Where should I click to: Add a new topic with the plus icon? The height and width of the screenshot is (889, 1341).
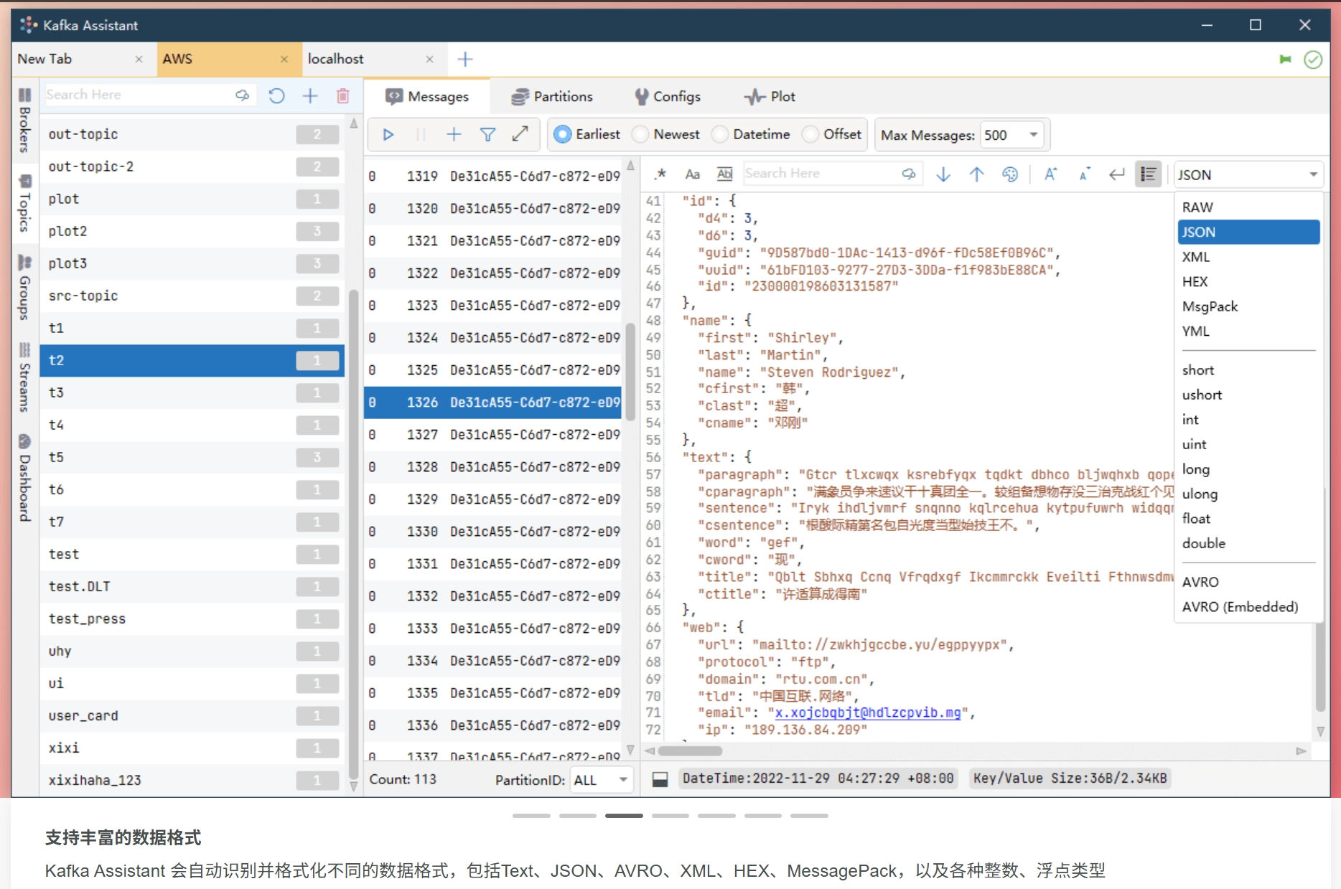[x=310, y=95]
